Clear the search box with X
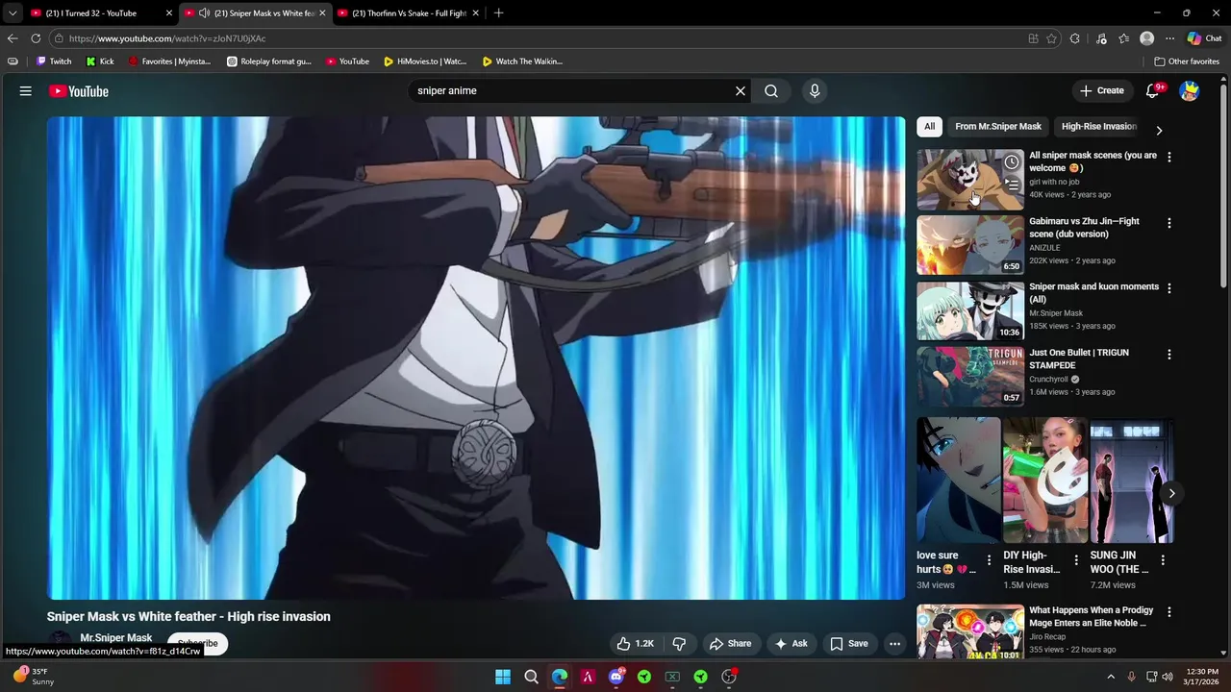The image size is (1231, 692). [x=741, y=91]
